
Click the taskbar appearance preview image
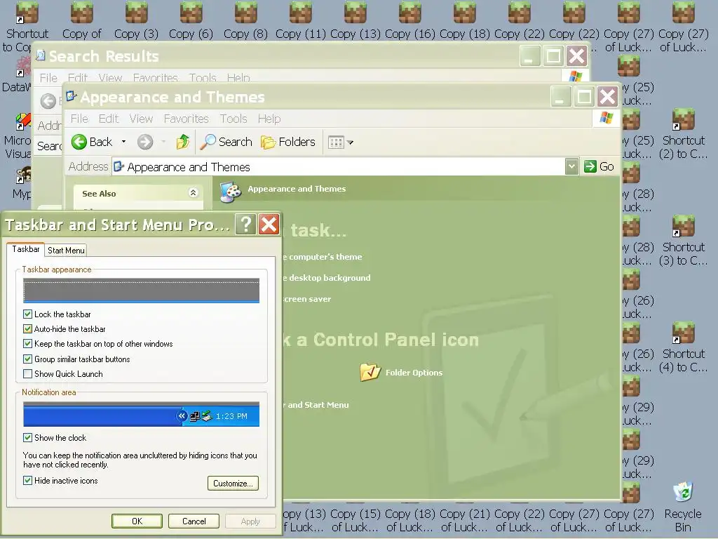(141, 291)
